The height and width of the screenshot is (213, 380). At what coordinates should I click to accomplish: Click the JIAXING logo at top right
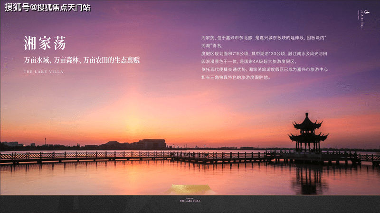click(363, 18)
